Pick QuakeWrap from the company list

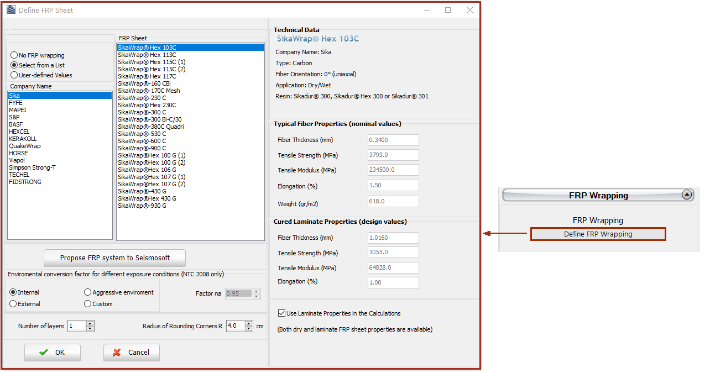point(25,146)
